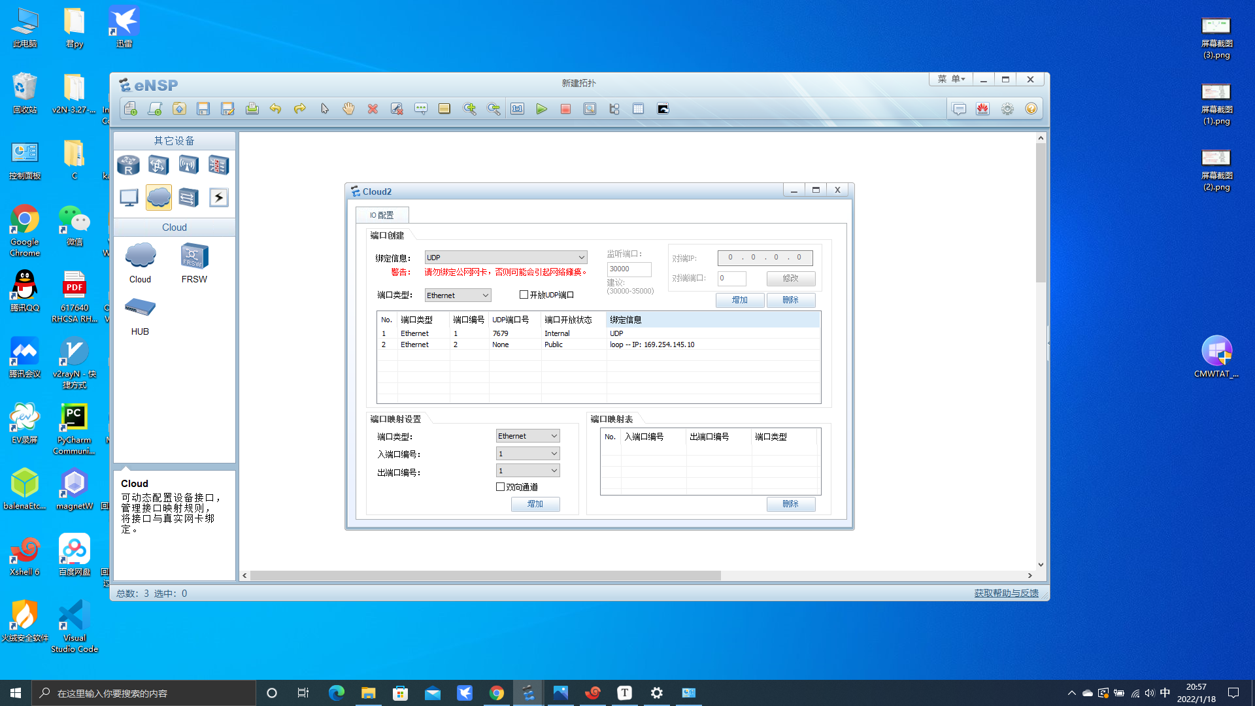Switch to the IO配置 tab
Image resolution: width=1255 pixels, height=706 pixels.
click(x=382, y=215)
